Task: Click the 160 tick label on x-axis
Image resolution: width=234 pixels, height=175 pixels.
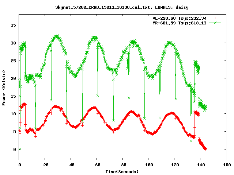Action: tap(226, 165)
